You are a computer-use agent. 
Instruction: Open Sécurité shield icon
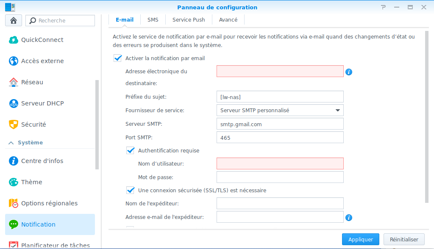pos(14,125)
